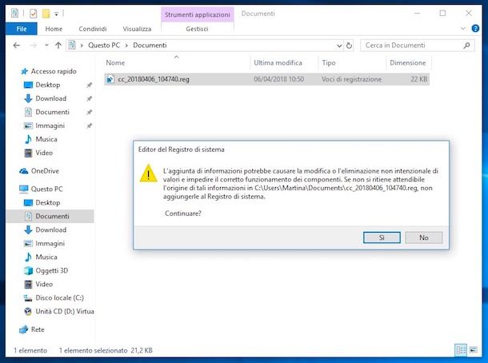
Task: Open Video under Questo PC
Action: [44, 285]
